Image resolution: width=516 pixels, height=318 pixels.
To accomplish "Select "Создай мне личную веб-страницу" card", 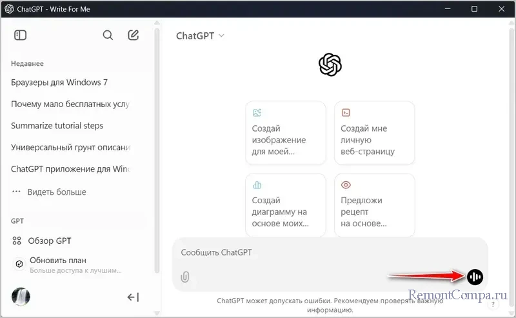I will tap(374, 133).
